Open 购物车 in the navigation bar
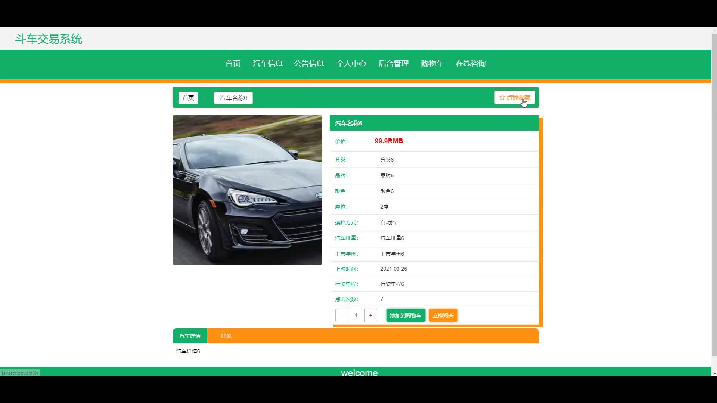717x403 pixels. (432, 63)
